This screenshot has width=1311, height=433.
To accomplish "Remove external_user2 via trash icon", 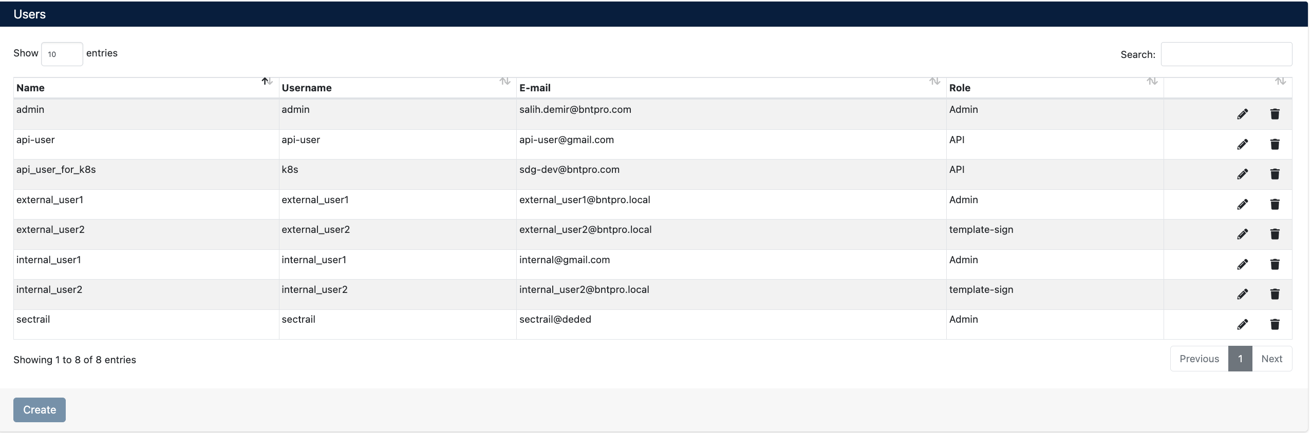I will (x=1275, y=234).
